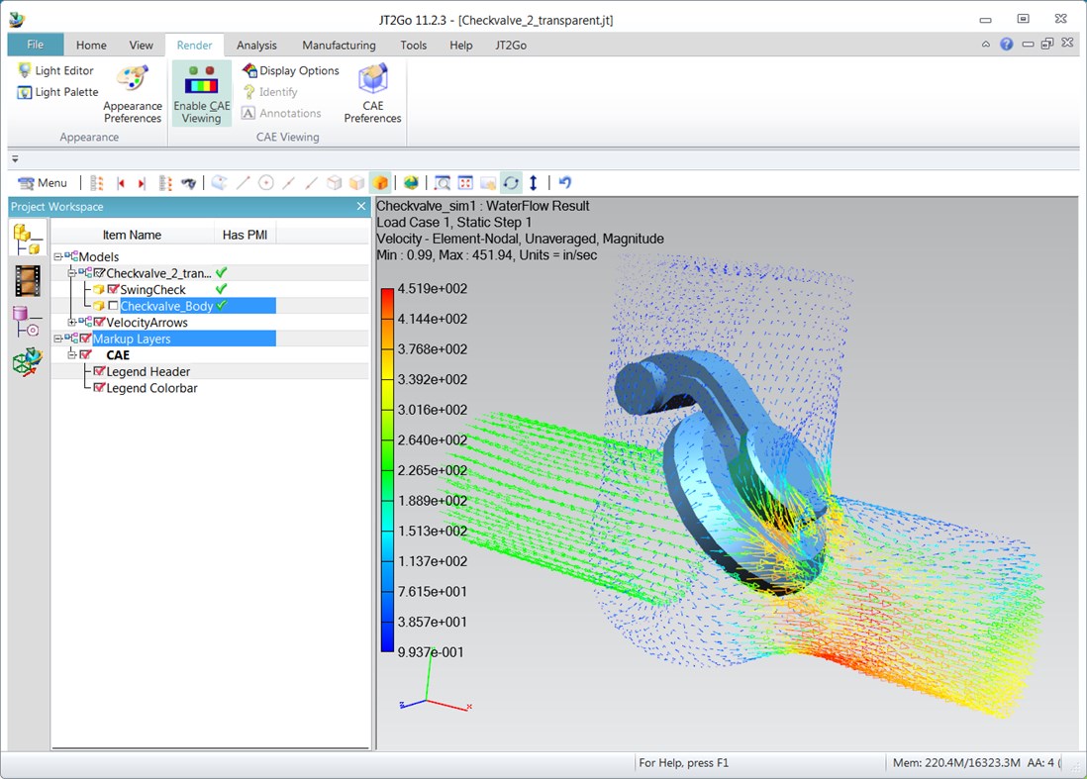Switch to the Analysis ribbon tab
The height and width of the screenshot is (779, 1087).
pos(256,45)
